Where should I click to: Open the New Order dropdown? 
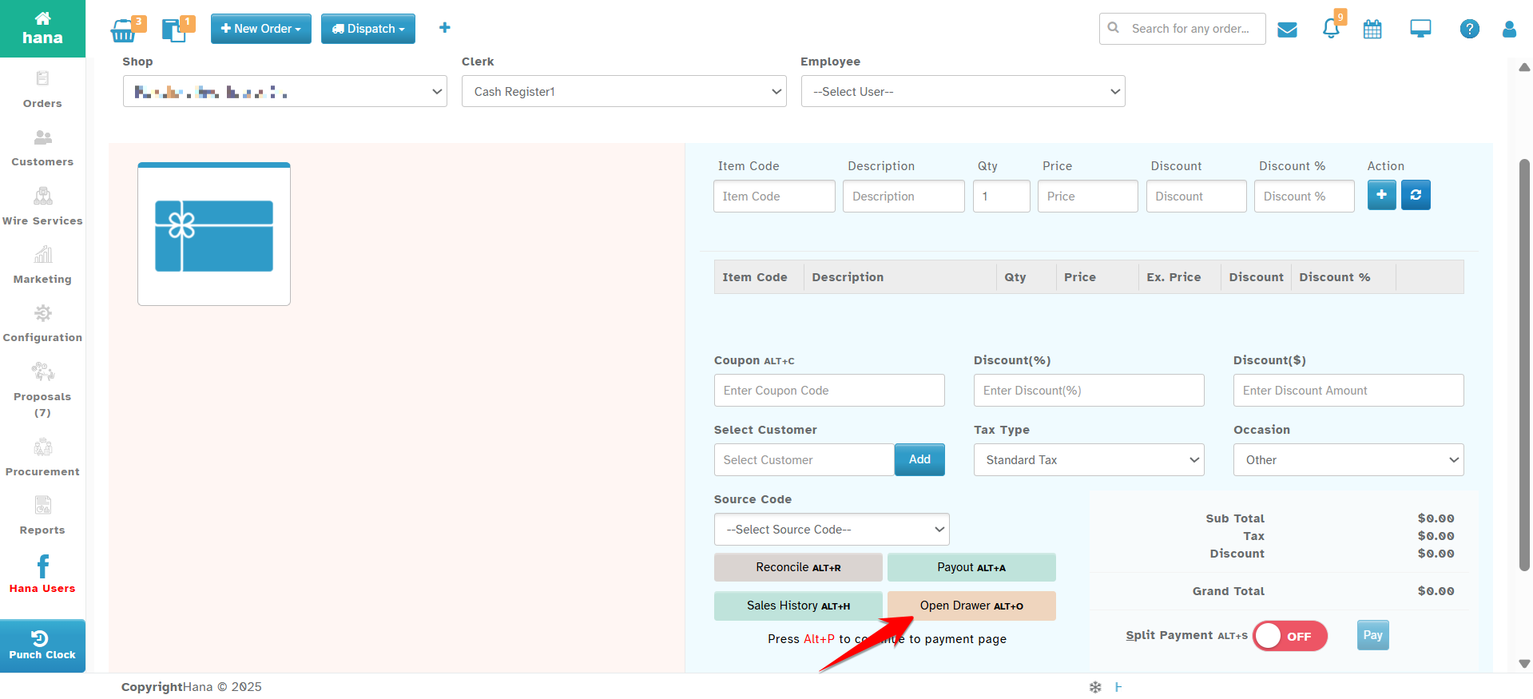click(x=260, y=29)
